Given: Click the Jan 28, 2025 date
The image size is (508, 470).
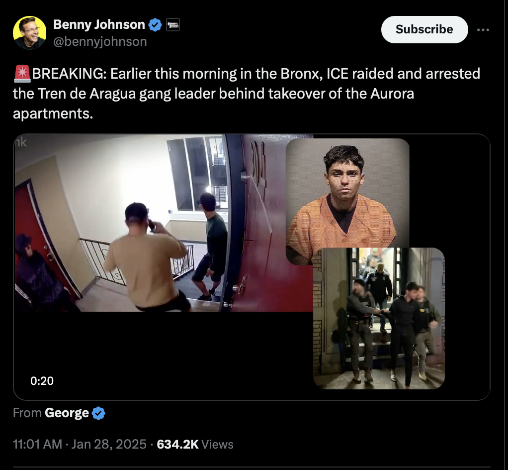Looking at the screenshot, I should pyautogui.click(x=109, y=444).
